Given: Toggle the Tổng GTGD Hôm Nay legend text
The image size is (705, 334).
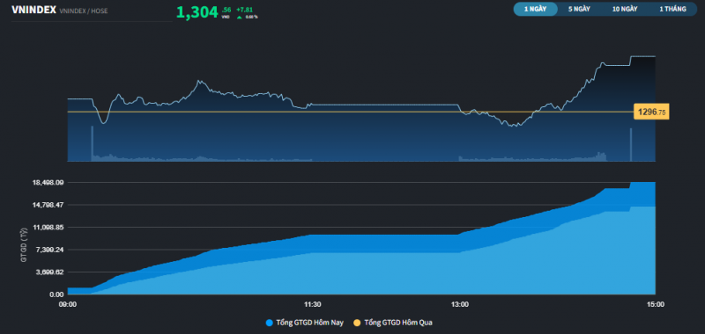Looking at the screenshot, I should coord(305,323).
